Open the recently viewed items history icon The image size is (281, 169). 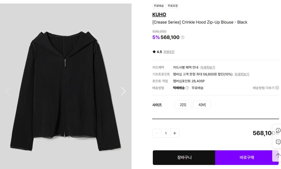(278, 130)
